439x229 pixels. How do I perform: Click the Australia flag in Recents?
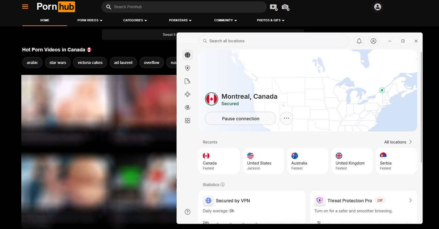pos(295,156)
